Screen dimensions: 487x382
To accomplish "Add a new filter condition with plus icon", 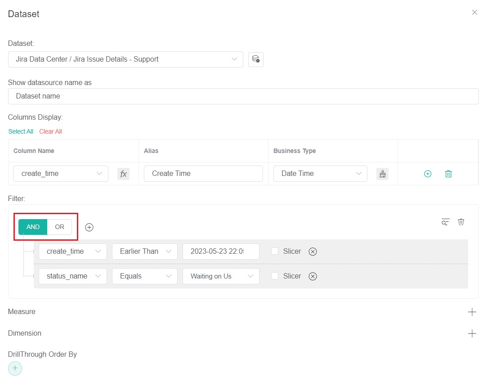I will [89, 227].
